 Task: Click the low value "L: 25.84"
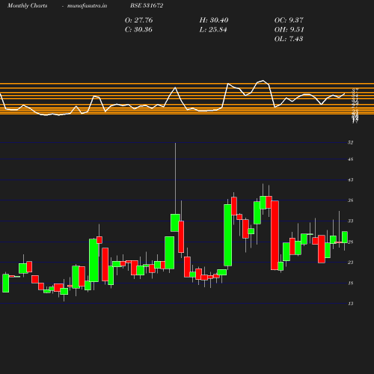pyautogui.click(x=213, y=29)
